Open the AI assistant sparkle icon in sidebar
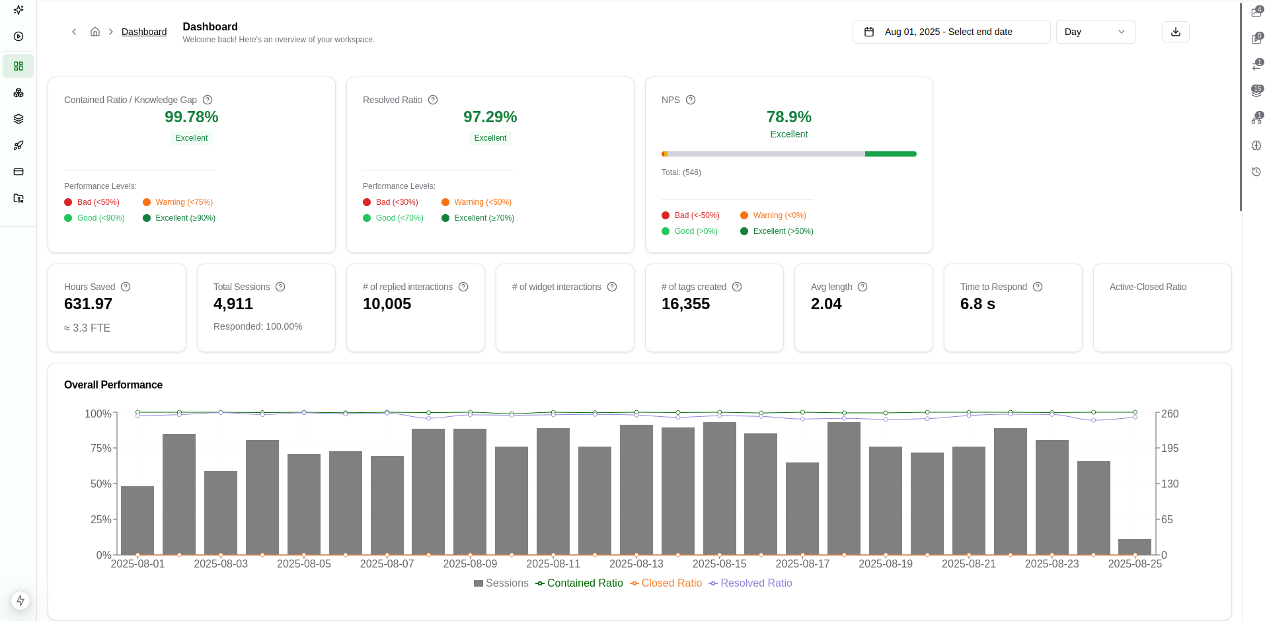The image size is (1265, 621). pos(18,10)
